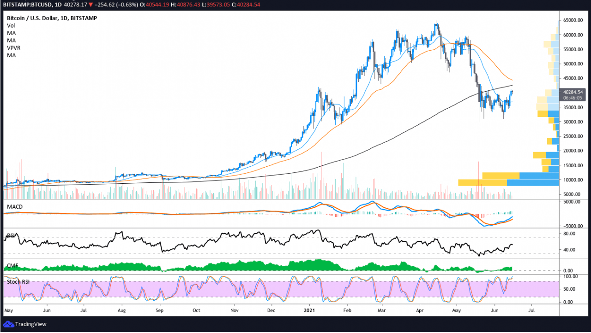Click the 25000.00 price scale label
Screen dimensions: 591x333
[x=574, y=136]
